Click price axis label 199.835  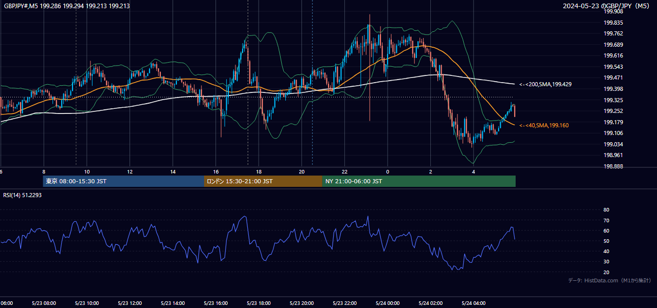click(613, 23)
